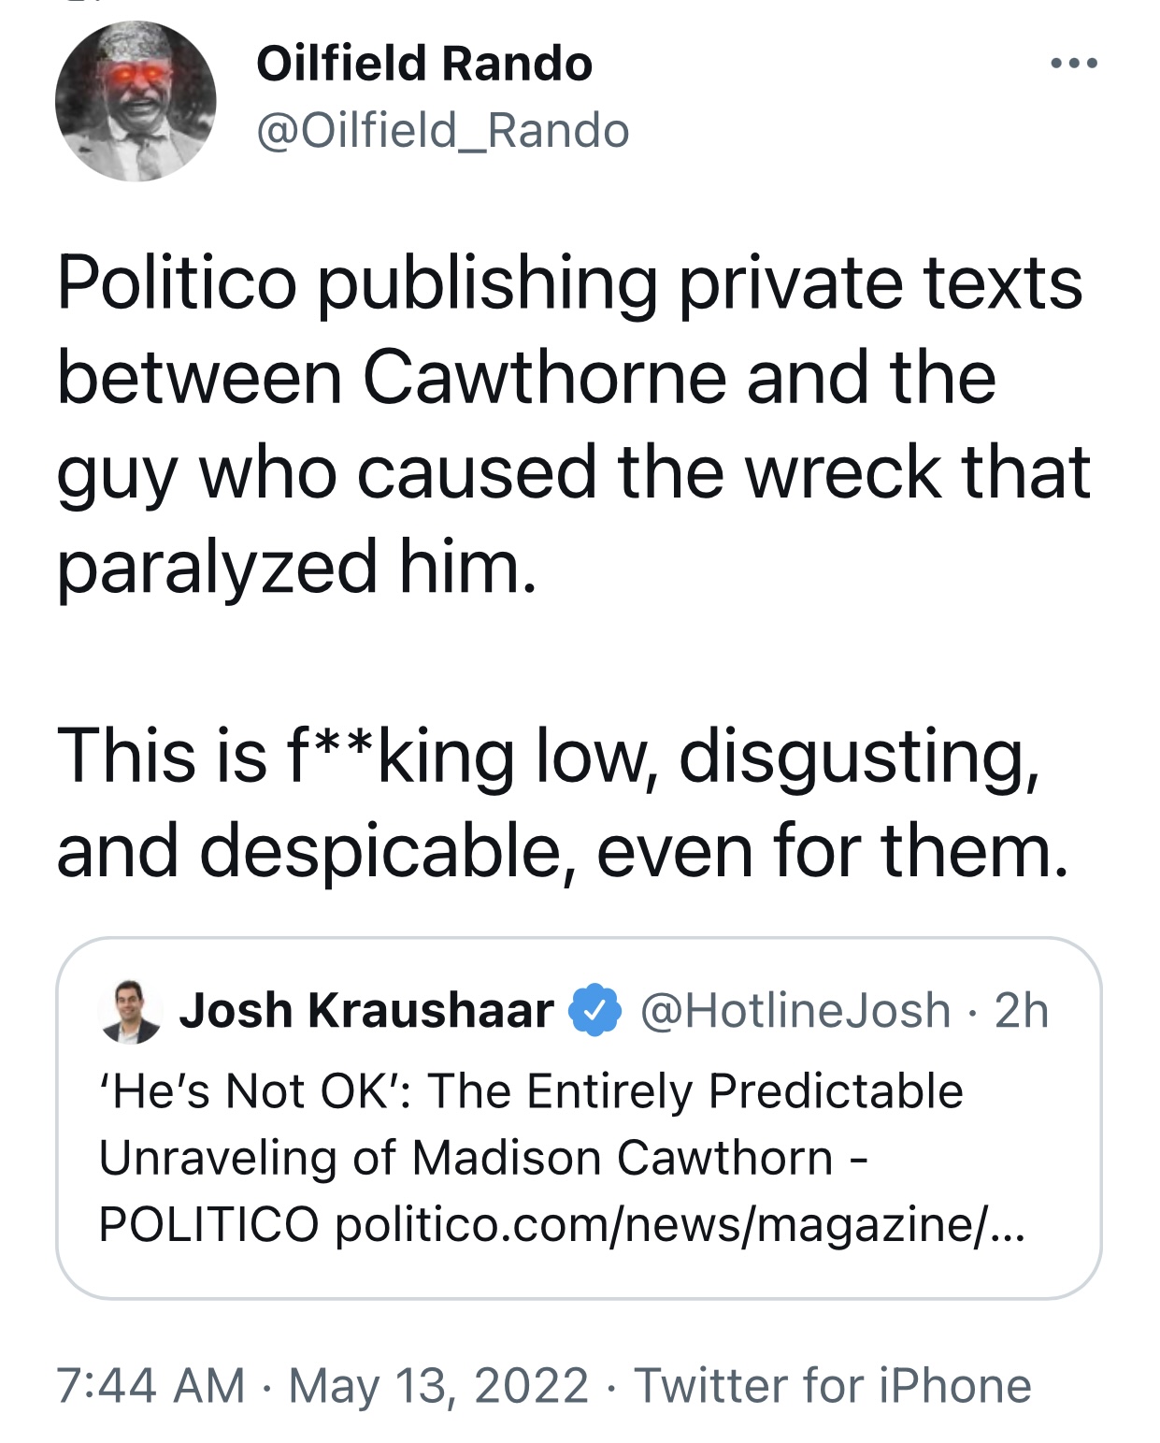Click the Twitter for iPhone source label
Viewport: 1160px width, 1443px height.
[832, 1385]
